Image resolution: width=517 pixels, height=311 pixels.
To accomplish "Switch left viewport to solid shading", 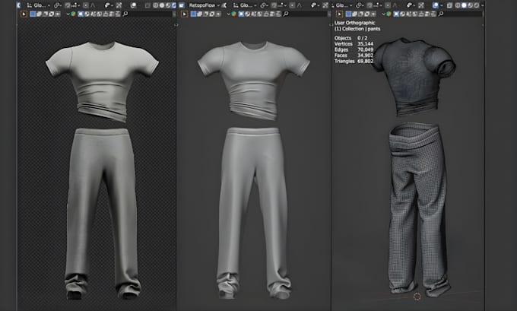I will [162, 5].
